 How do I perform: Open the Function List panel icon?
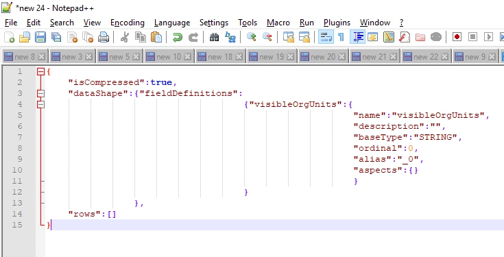click(x=405, y=37)
